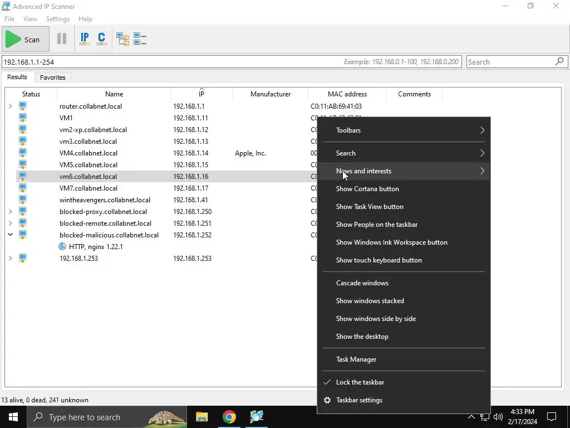Choose Show windows side by side
The width and height of the screenshot is (570, 428).
(404, 318)
